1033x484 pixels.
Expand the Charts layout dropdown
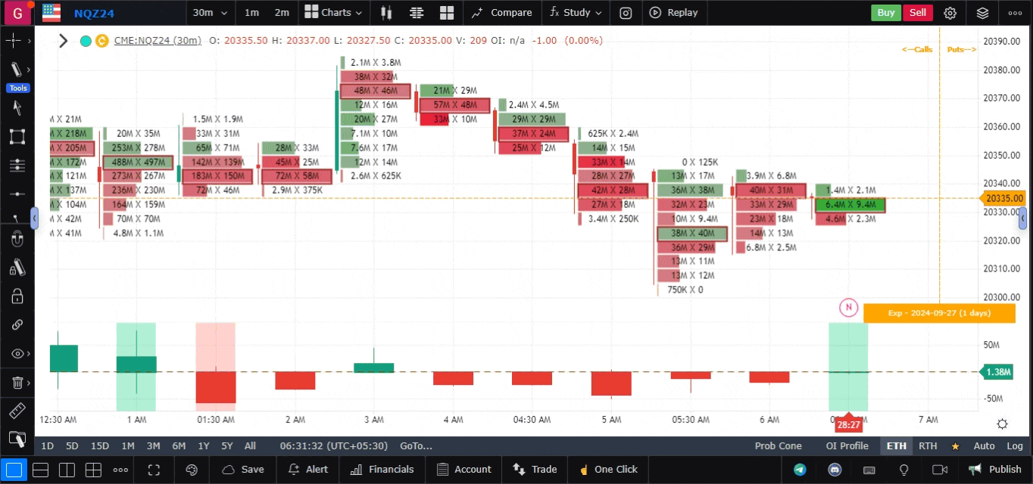tap(333, 13)
